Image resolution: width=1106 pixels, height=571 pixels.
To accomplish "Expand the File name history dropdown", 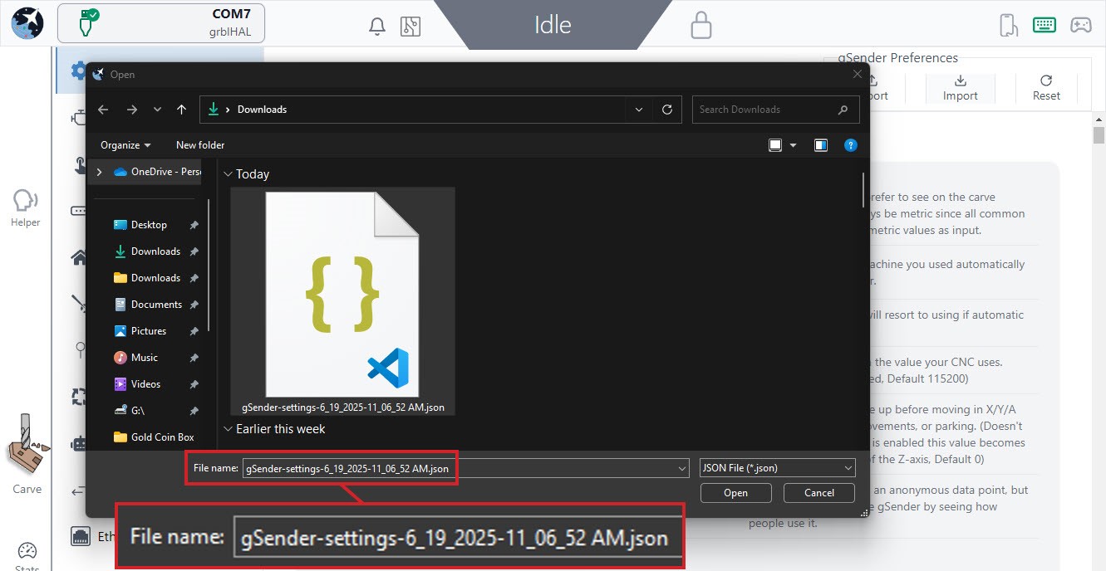I will (x=681, y=468).
